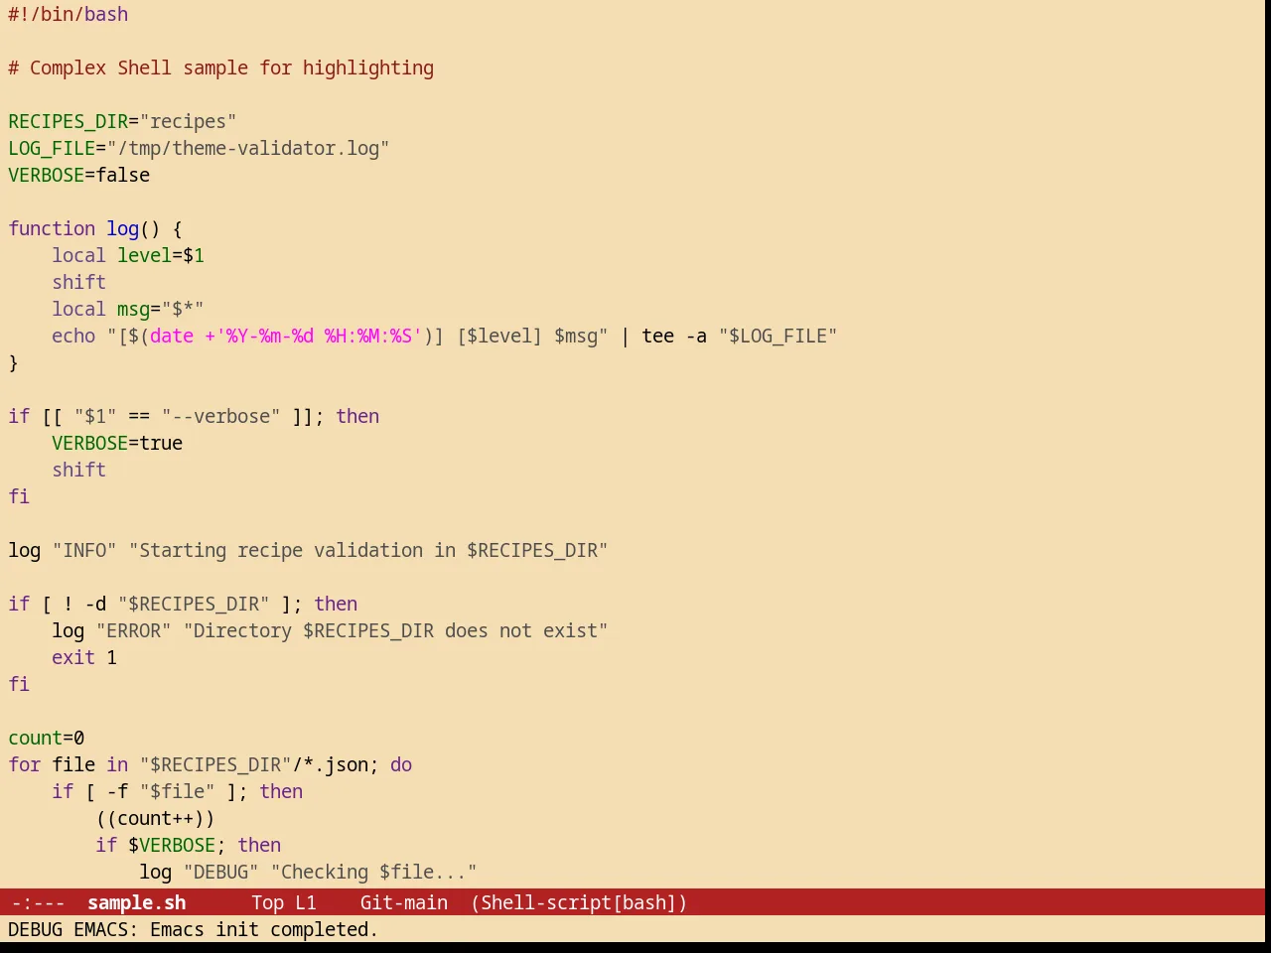Click the 'function log()' definition
This screenshot has height=953, width=1271.
tap(95, 228)
